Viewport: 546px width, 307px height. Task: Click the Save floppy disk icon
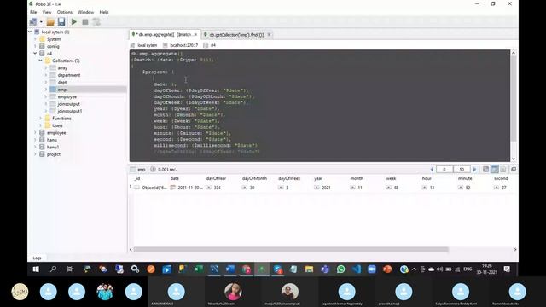[x=61, y=22]
